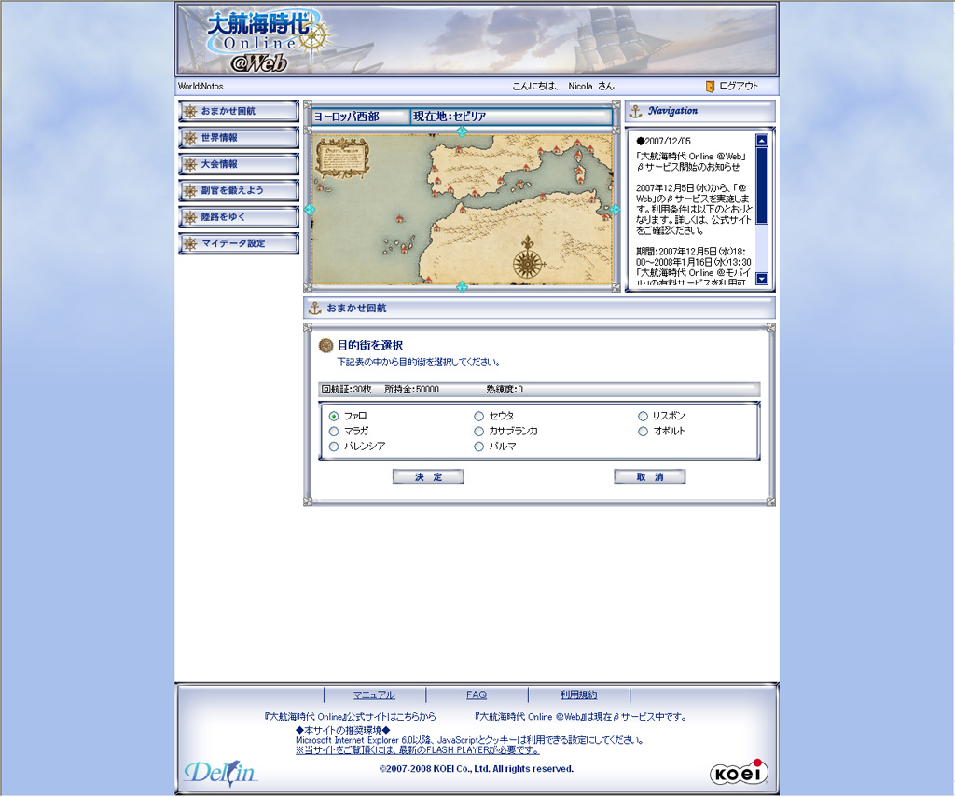The image size is (955, 797).
Task: Click the 現在地:セビリア location label
Action: tap(450, 117)
